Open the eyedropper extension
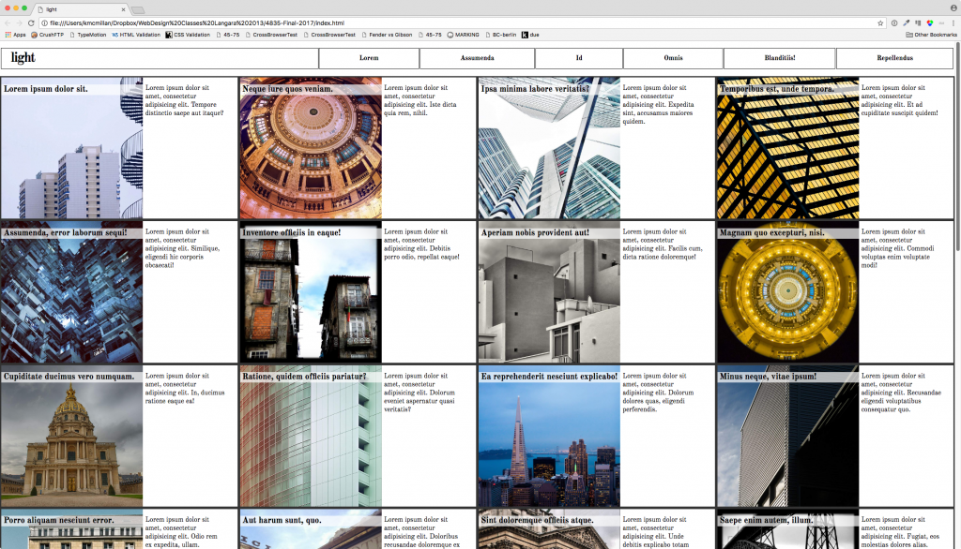961x549 pixels. pyautogui.click(x=906, y=23)
